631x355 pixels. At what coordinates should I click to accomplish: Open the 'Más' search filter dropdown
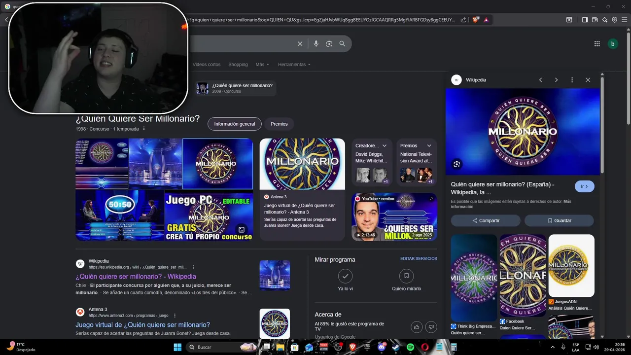pyautogui.click(x=262, y=65)
